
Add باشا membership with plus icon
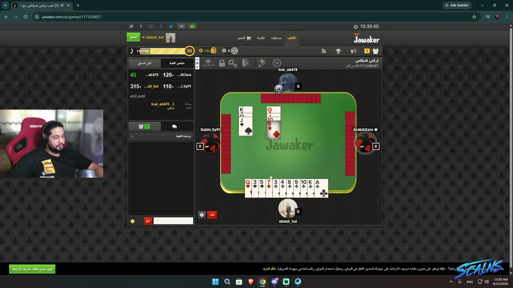pos(201,51)
